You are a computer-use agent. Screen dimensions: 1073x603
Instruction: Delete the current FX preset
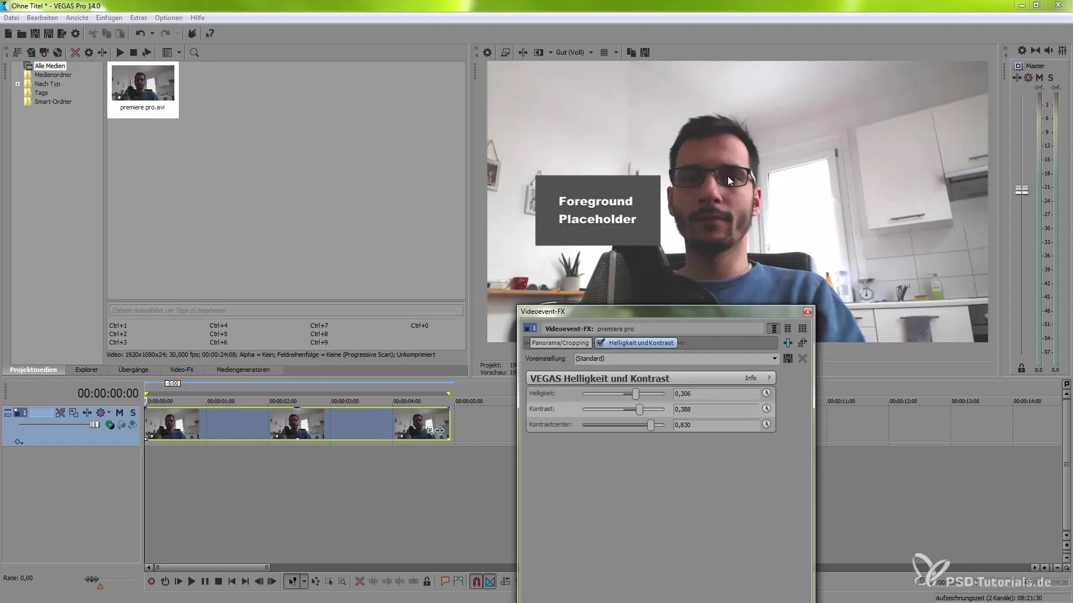pyautogui.click(x=803, y=358)
